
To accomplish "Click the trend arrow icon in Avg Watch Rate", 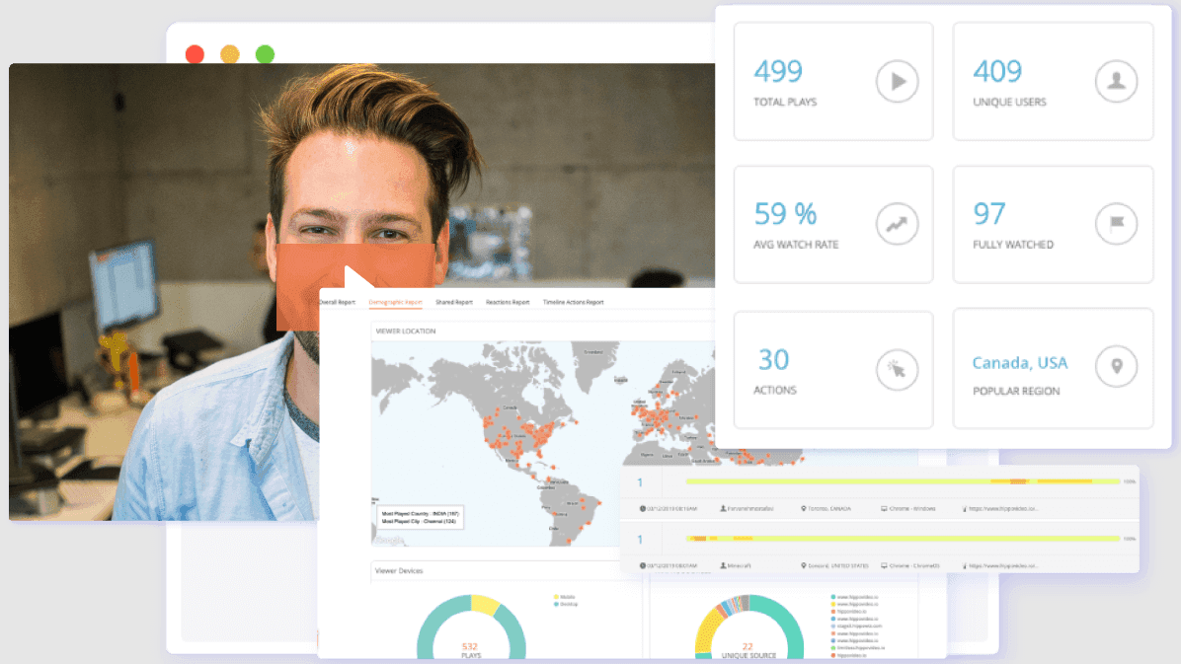I will [x=897, y=225].
